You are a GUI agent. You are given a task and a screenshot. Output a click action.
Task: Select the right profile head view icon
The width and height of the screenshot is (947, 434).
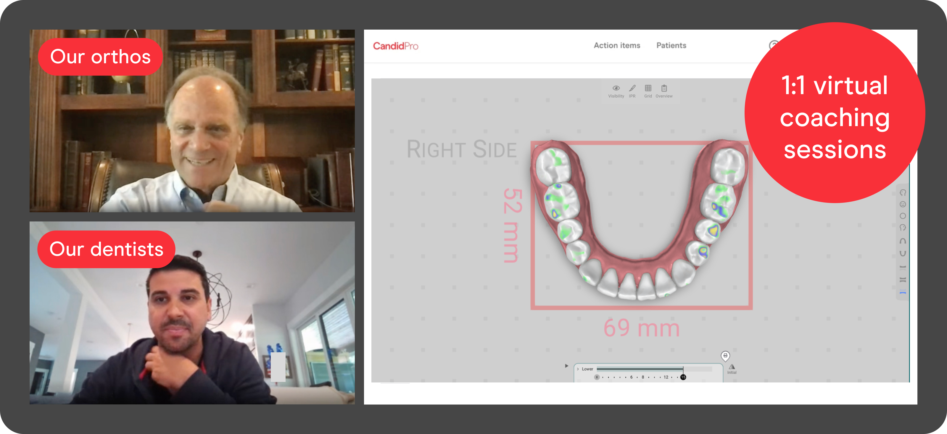(x=903, y=228)
